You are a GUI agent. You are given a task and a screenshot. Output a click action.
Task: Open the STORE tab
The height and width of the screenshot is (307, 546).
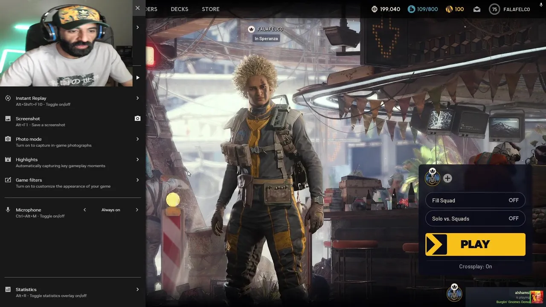tap(211, 9)
